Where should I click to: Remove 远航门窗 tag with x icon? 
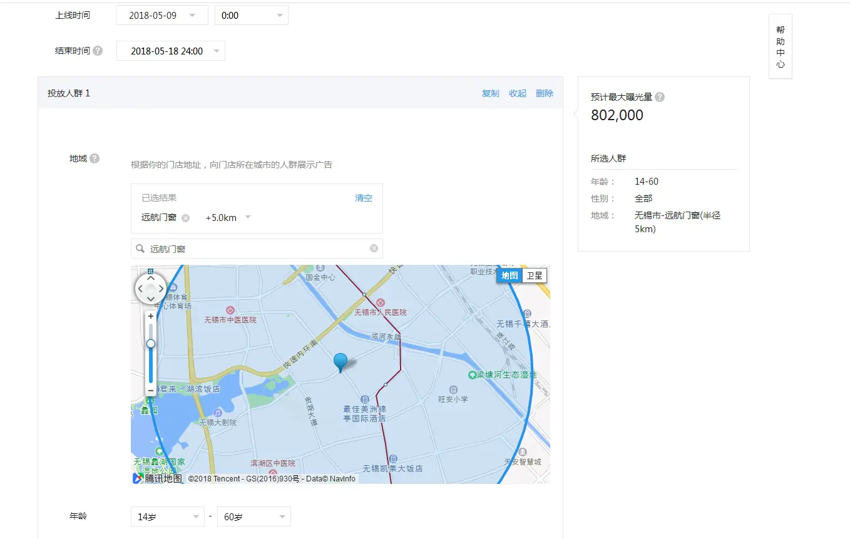tap(185, 218)
